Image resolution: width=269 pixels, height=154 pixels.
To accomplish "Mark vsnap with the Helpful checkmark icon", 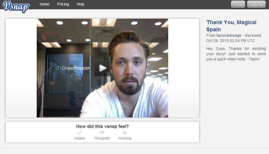I will [x=79, y=133].
